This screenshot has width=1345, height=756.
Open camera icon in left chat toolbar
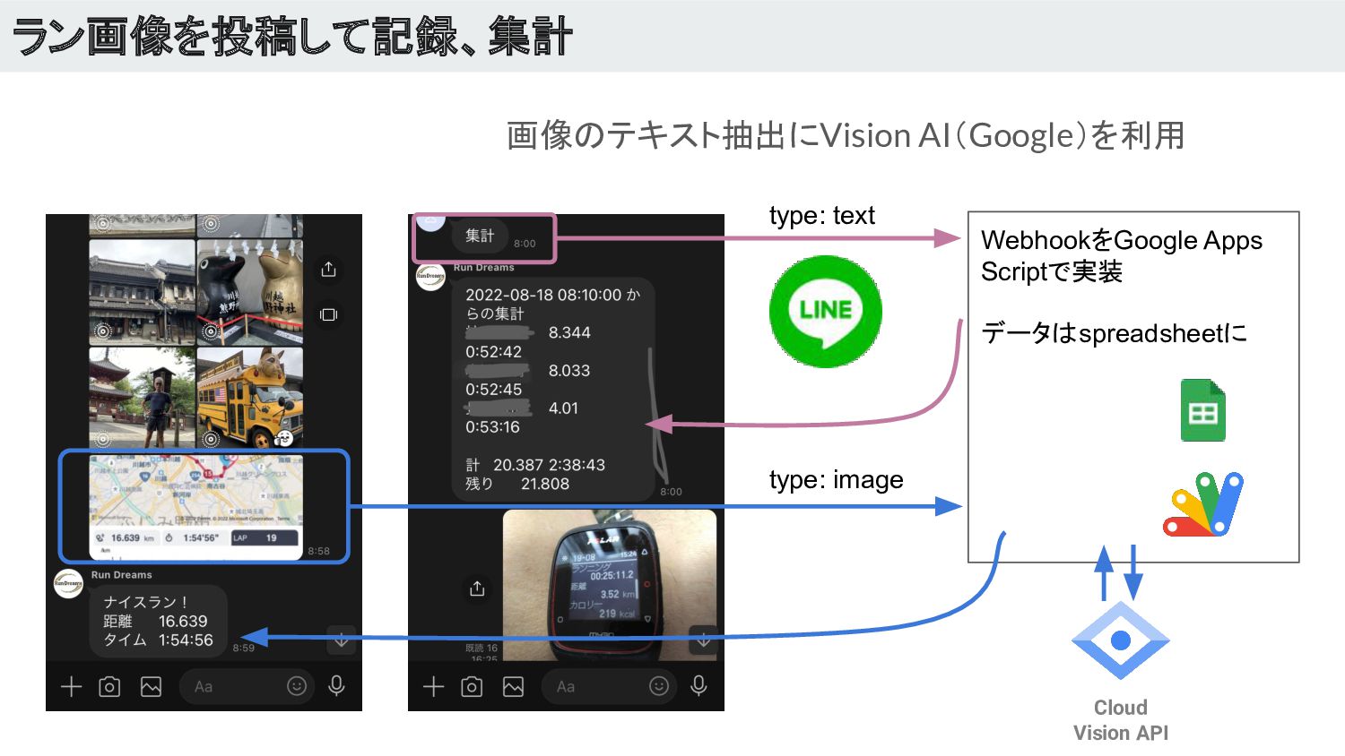click(109, 687)
